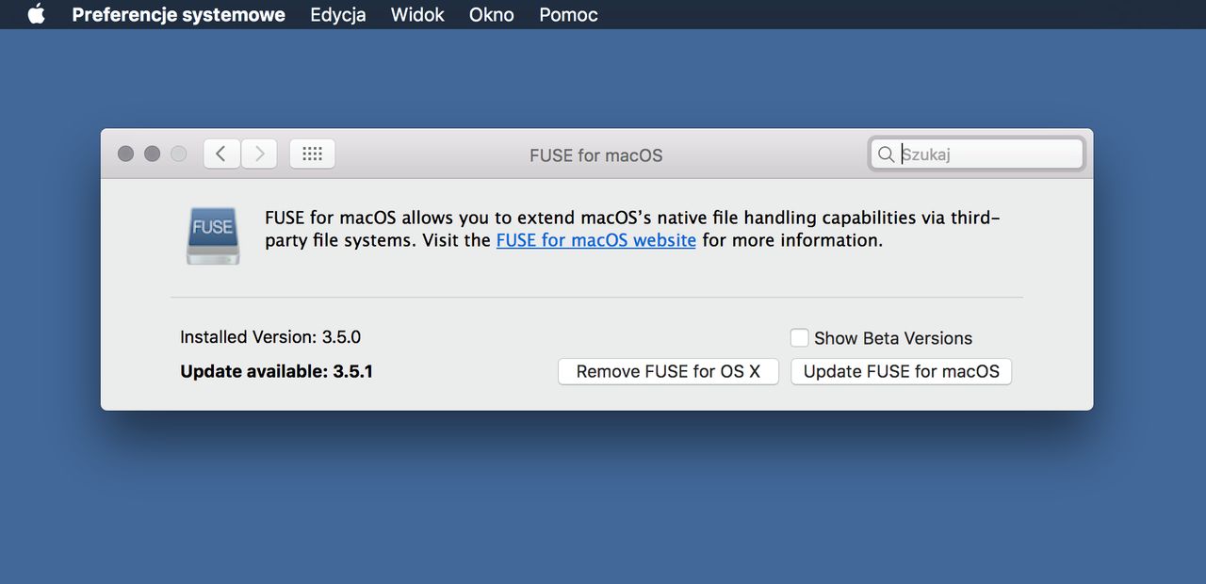Screen dimensions: 1206x584
Task: Open the Widok menu
Action: point(417,14)
